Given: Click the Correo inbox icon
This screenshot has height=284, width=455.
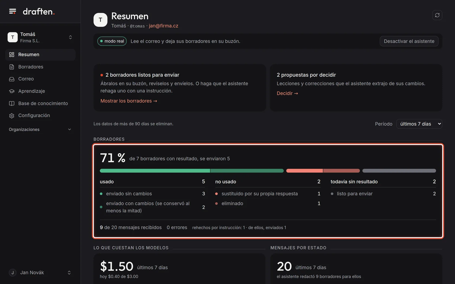Looking at the screenshot, I should coord(12,79).
